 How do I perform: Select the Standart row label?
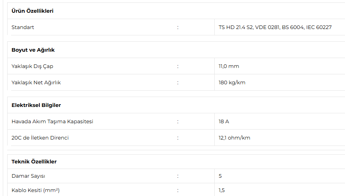(x=23, y=27)
